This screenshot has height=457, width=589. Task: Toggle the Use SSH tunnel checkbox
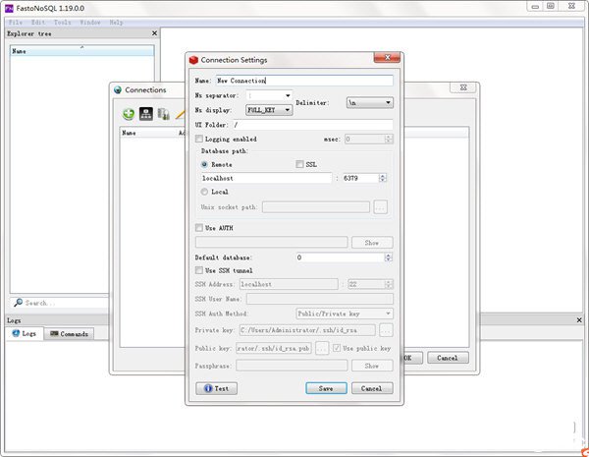pos(200,270)
